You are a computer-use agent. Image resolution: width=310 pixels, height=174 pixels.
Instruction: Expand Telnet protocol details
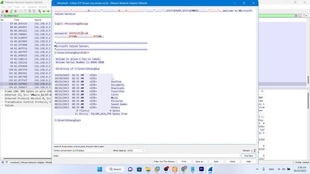(x=2, y=105)
